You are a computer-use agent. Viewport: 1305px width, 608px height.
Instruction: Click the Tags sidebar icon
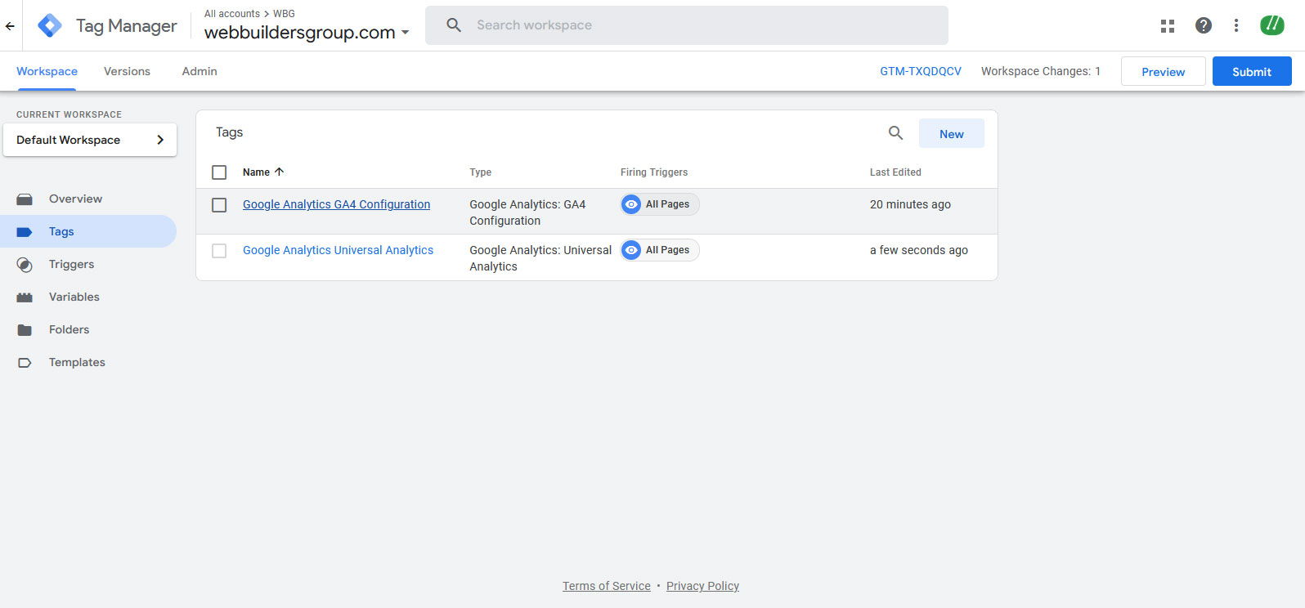(x=25, y=232)
